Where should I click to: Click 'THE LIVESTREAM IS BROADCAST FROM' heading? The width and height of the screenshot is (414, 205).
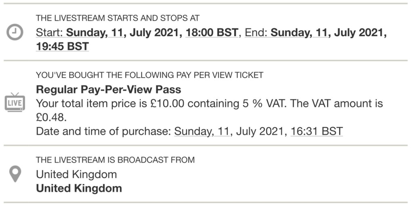(115, 160)
